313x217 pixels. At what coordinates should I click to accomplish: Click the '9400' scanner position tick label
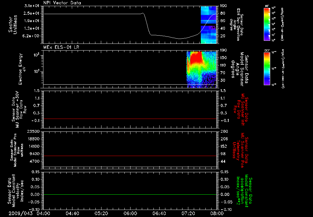34,154
